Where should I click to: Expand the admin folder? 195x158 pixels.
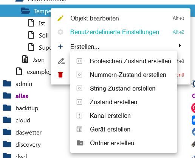7,83
